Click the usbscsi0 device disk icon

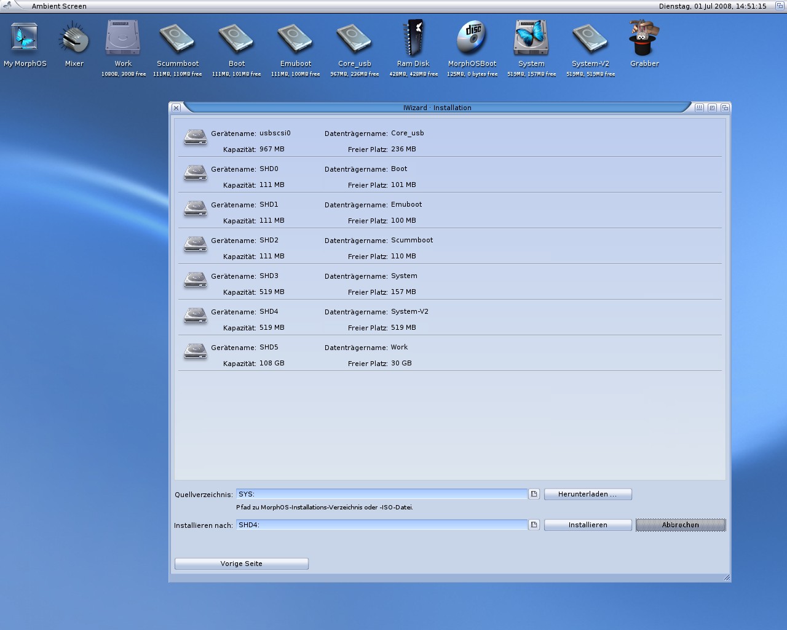(x=196, y=137)
